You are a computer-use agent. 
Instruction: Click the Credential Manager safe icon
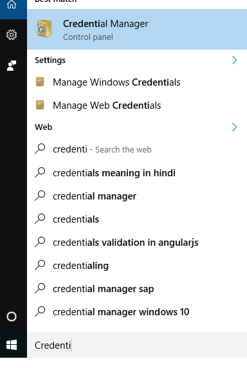tap(44, 29)
